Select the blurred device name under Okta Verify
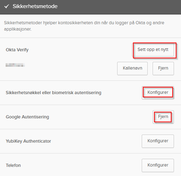Screen dimensions: 181x176 [15, 65]
